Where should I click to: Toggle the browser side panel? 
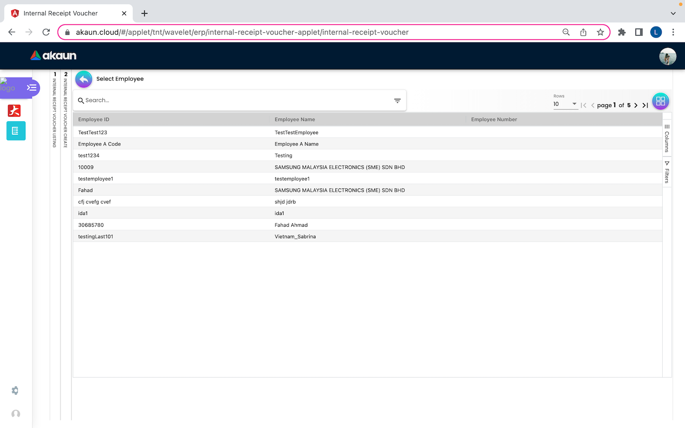pyautogui.click(x=639, y=32)
